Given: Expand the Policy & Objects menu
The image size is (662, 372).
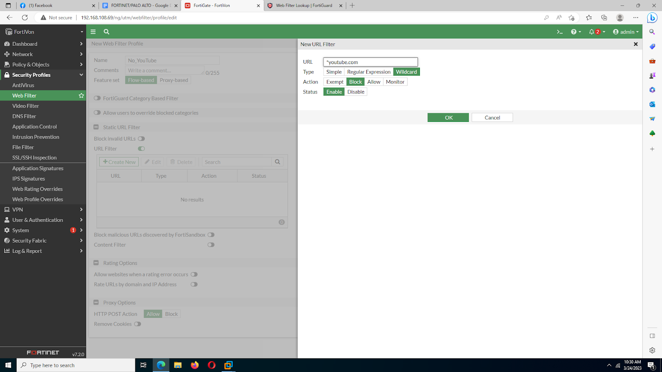Looking at the screenshot, I should (x=43, y=64).
